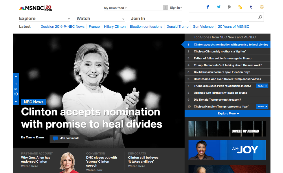Image resolution: width=283 pixels, height=173 pixels.
Task: Open the Google Plus icon
Action: point(229,7)
